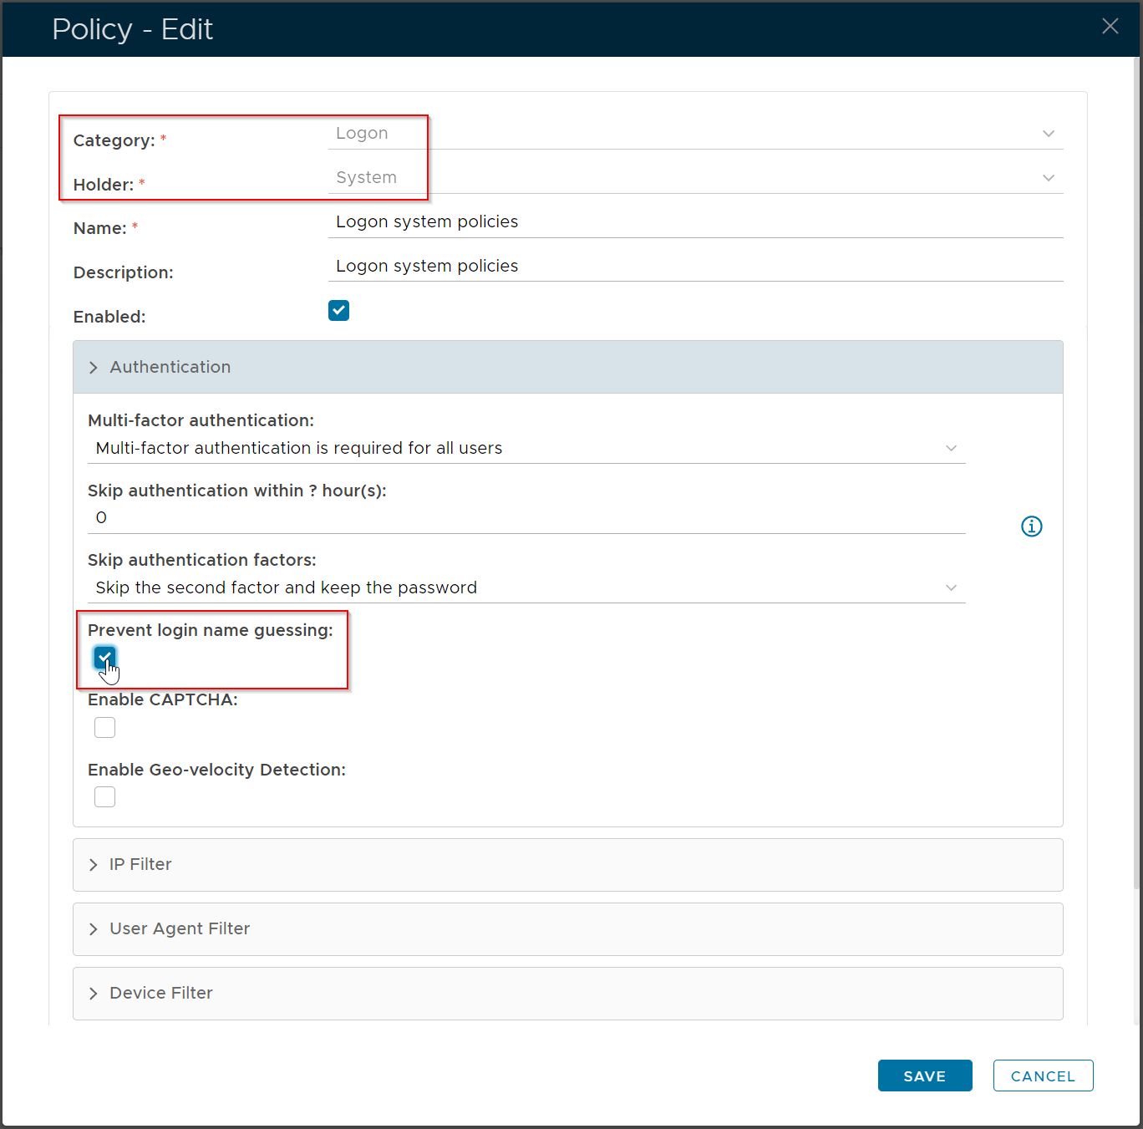Enable Geo-velocity Detection checkbox
Image resolution: width=1143 pixels, height=1129 pixels.
[104, 797]
